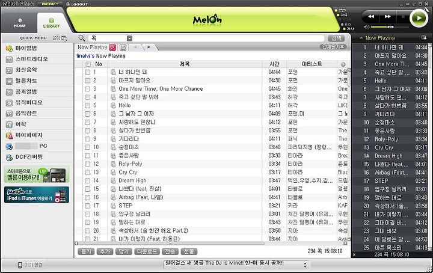This screenshot has width=433, height=273.
Task: Open the PC item in quick menu
Action: click(26, 146)
